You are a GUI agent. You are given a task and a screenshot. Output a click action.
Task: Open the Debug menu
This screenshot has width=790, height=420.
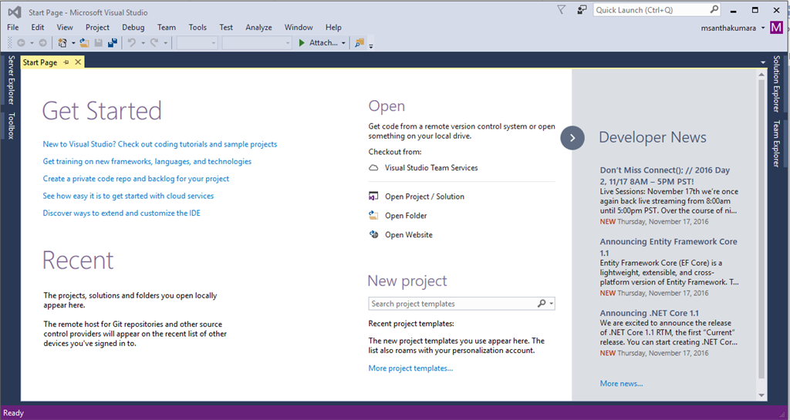(133, 27)
